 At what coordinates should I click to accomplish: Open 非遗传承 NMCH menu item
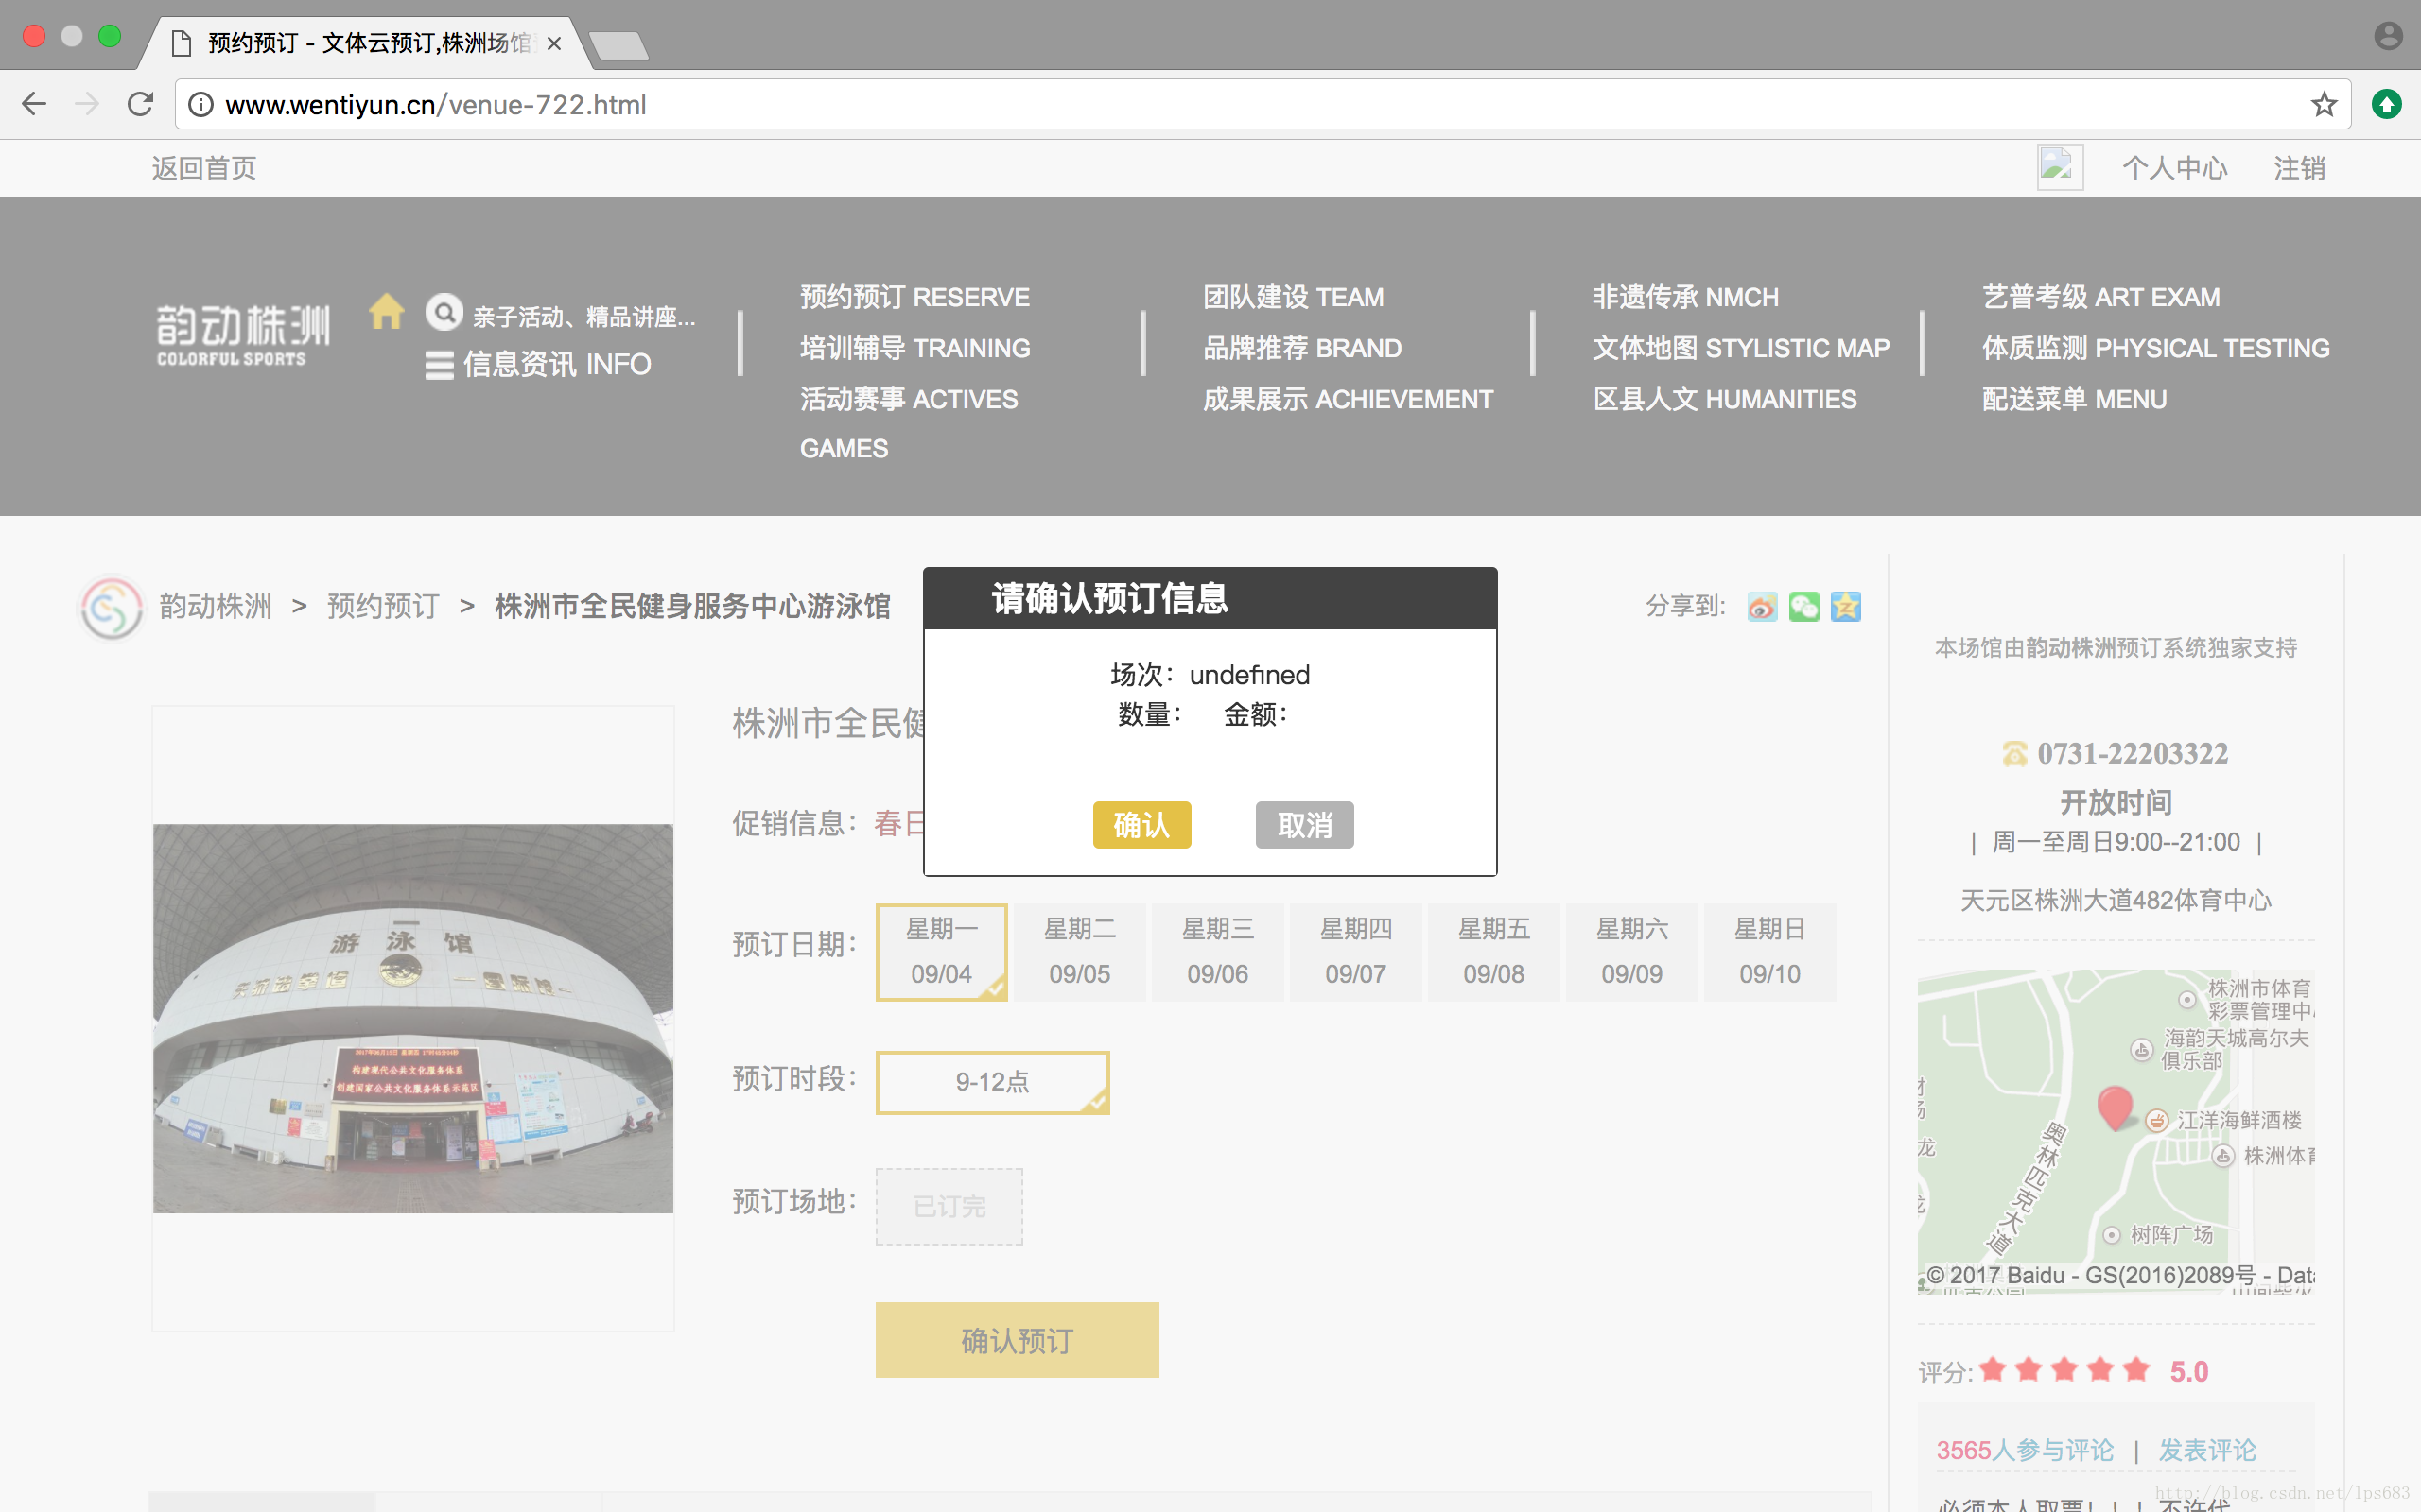(x=1685, y=297)
